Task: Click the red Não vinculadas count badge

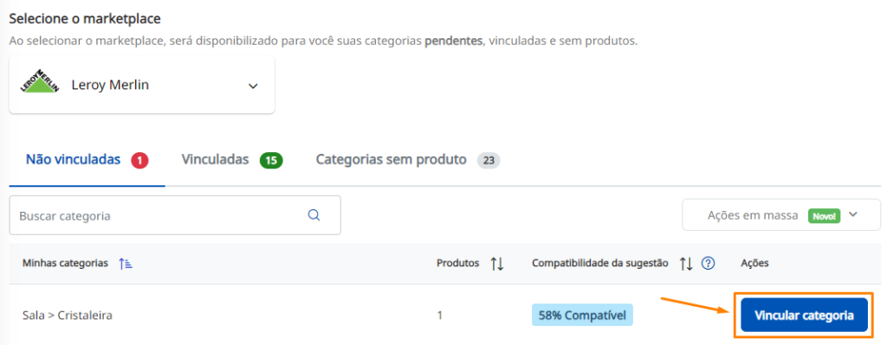Action: pos(139,161)
